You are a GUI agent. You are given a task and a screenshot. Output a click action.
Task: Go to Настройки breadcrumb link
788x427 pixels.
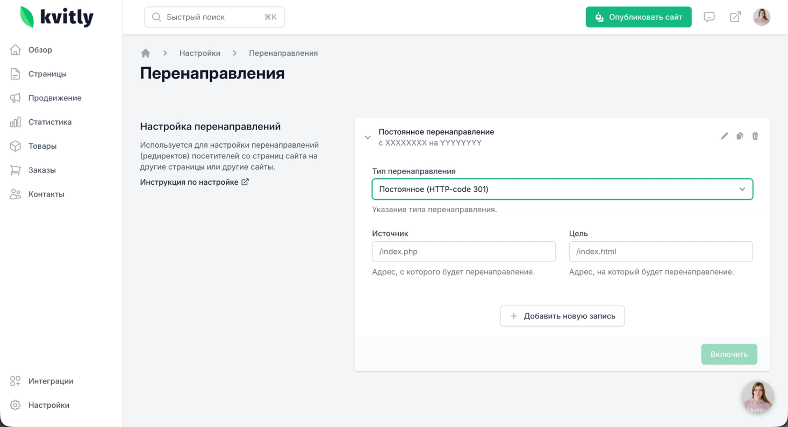point(200,53)
